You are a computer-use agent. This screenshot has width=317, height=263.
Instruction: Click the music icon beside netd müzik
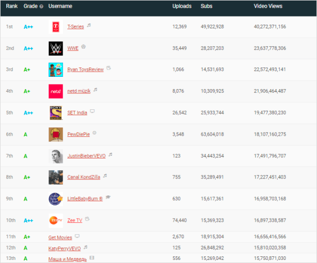95,90
